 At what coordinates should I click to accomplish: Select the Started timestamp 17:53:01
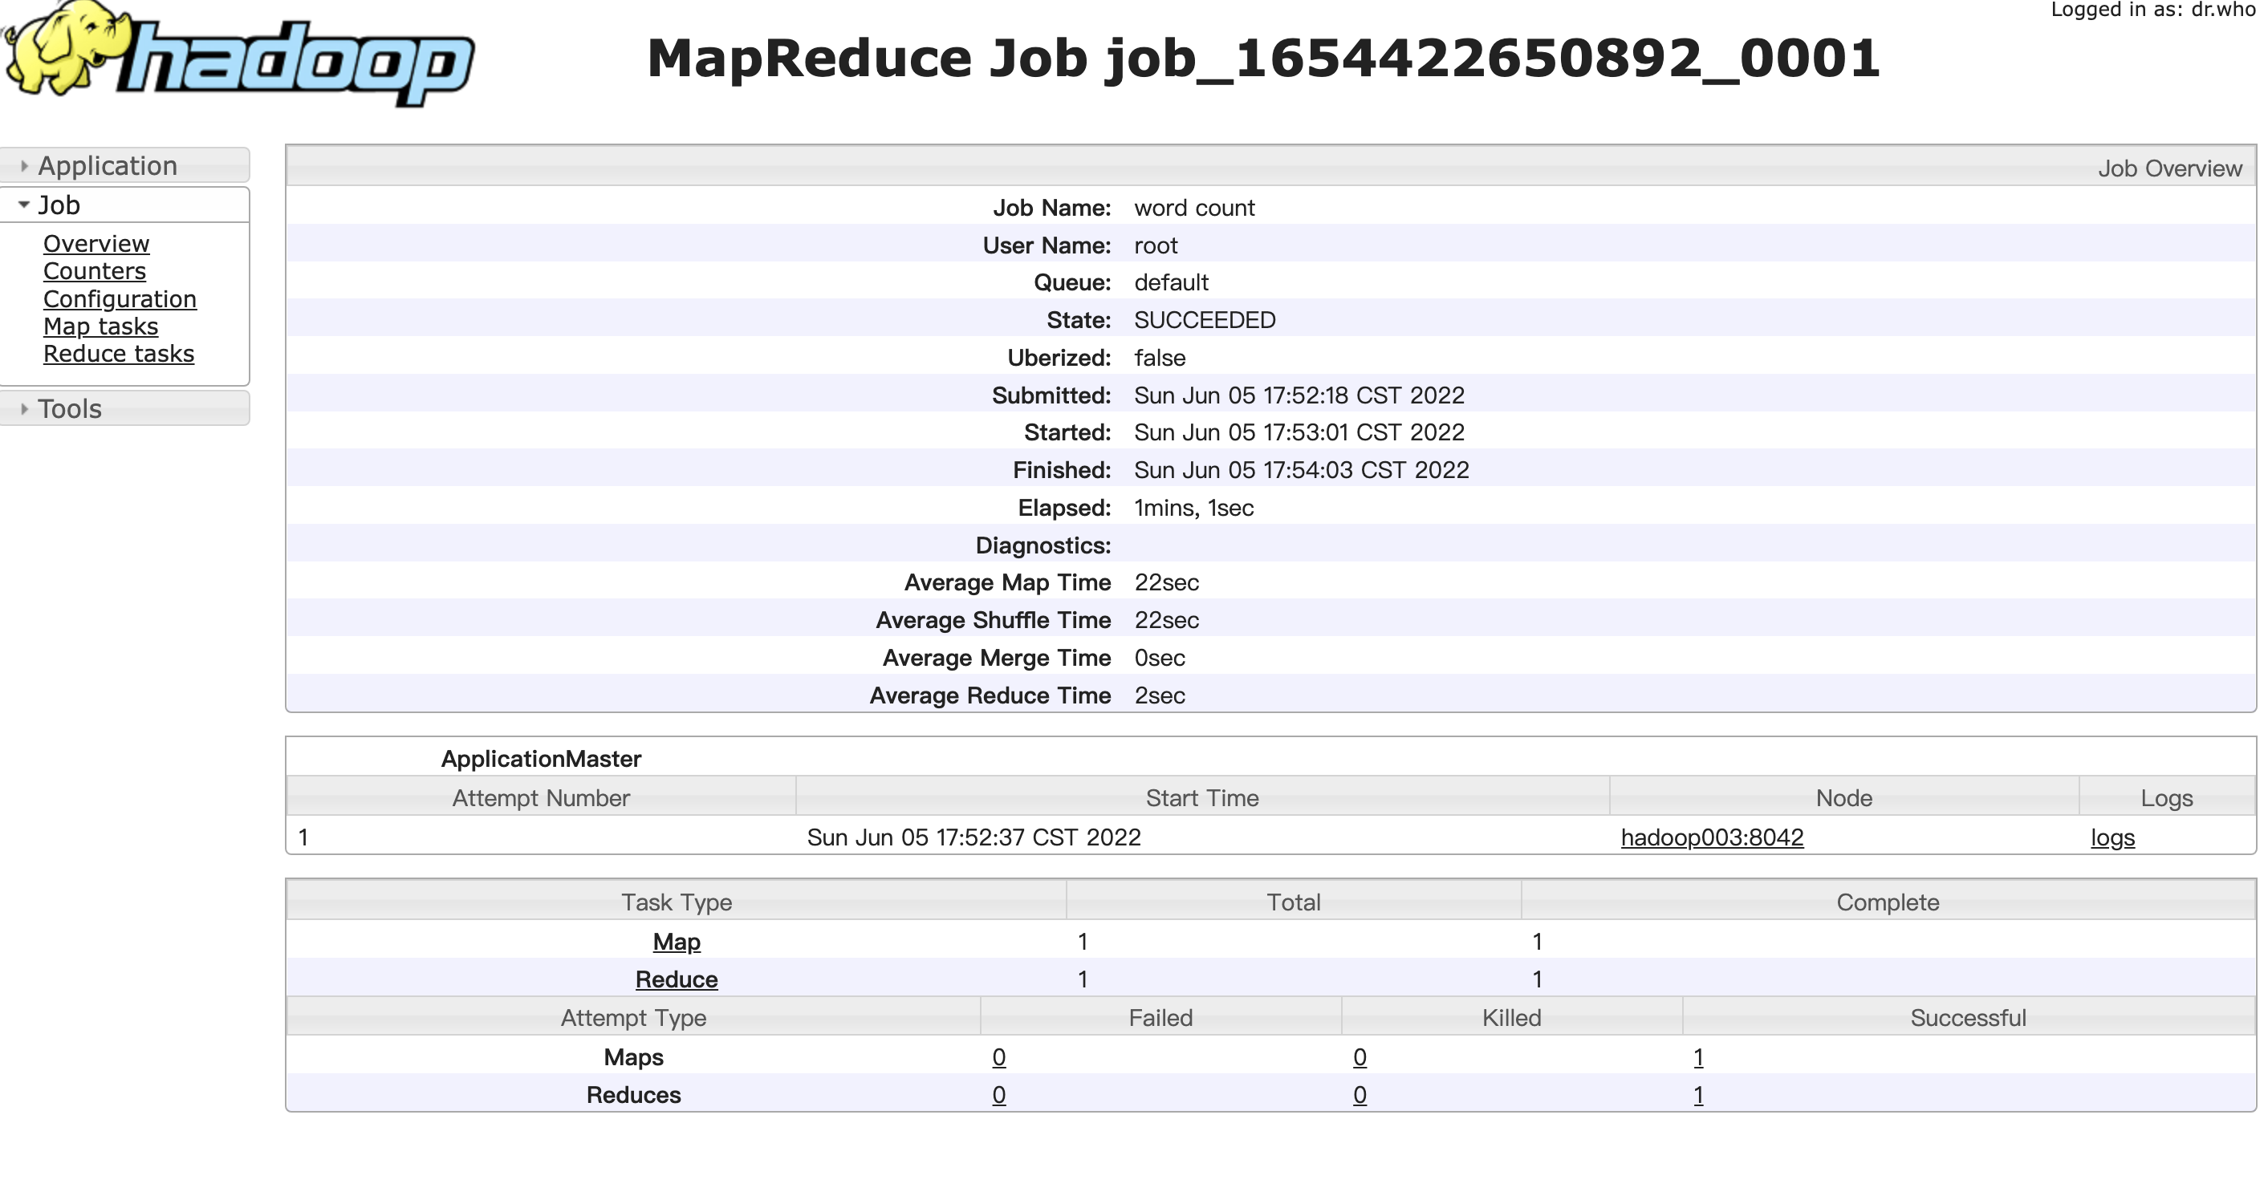click(1299, 433)
